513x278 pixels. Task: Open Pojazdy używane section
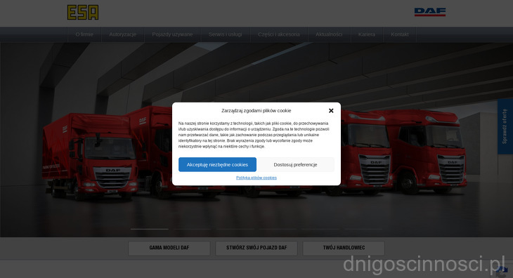172,34
